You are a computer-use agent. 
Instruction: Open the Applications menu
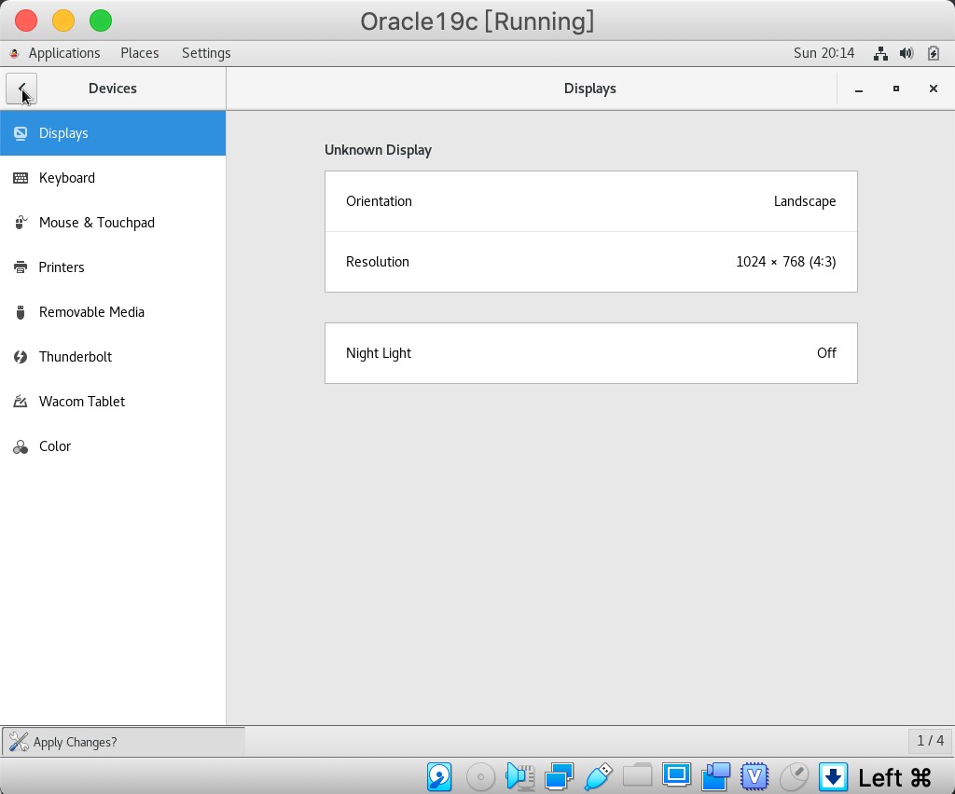64,53
